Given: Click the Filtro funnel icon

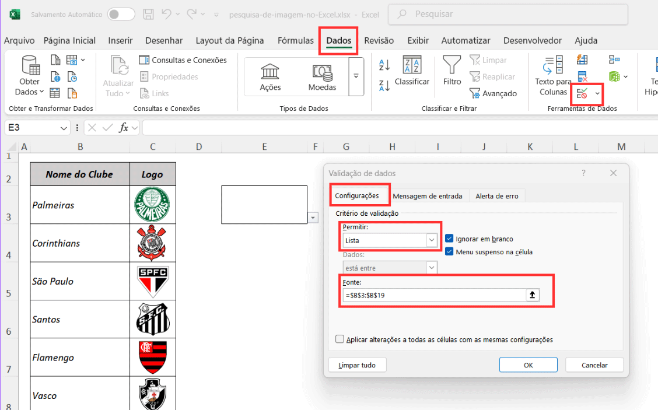Looking at the screenshot, I should pyautogui.click(x=452, y=64).
